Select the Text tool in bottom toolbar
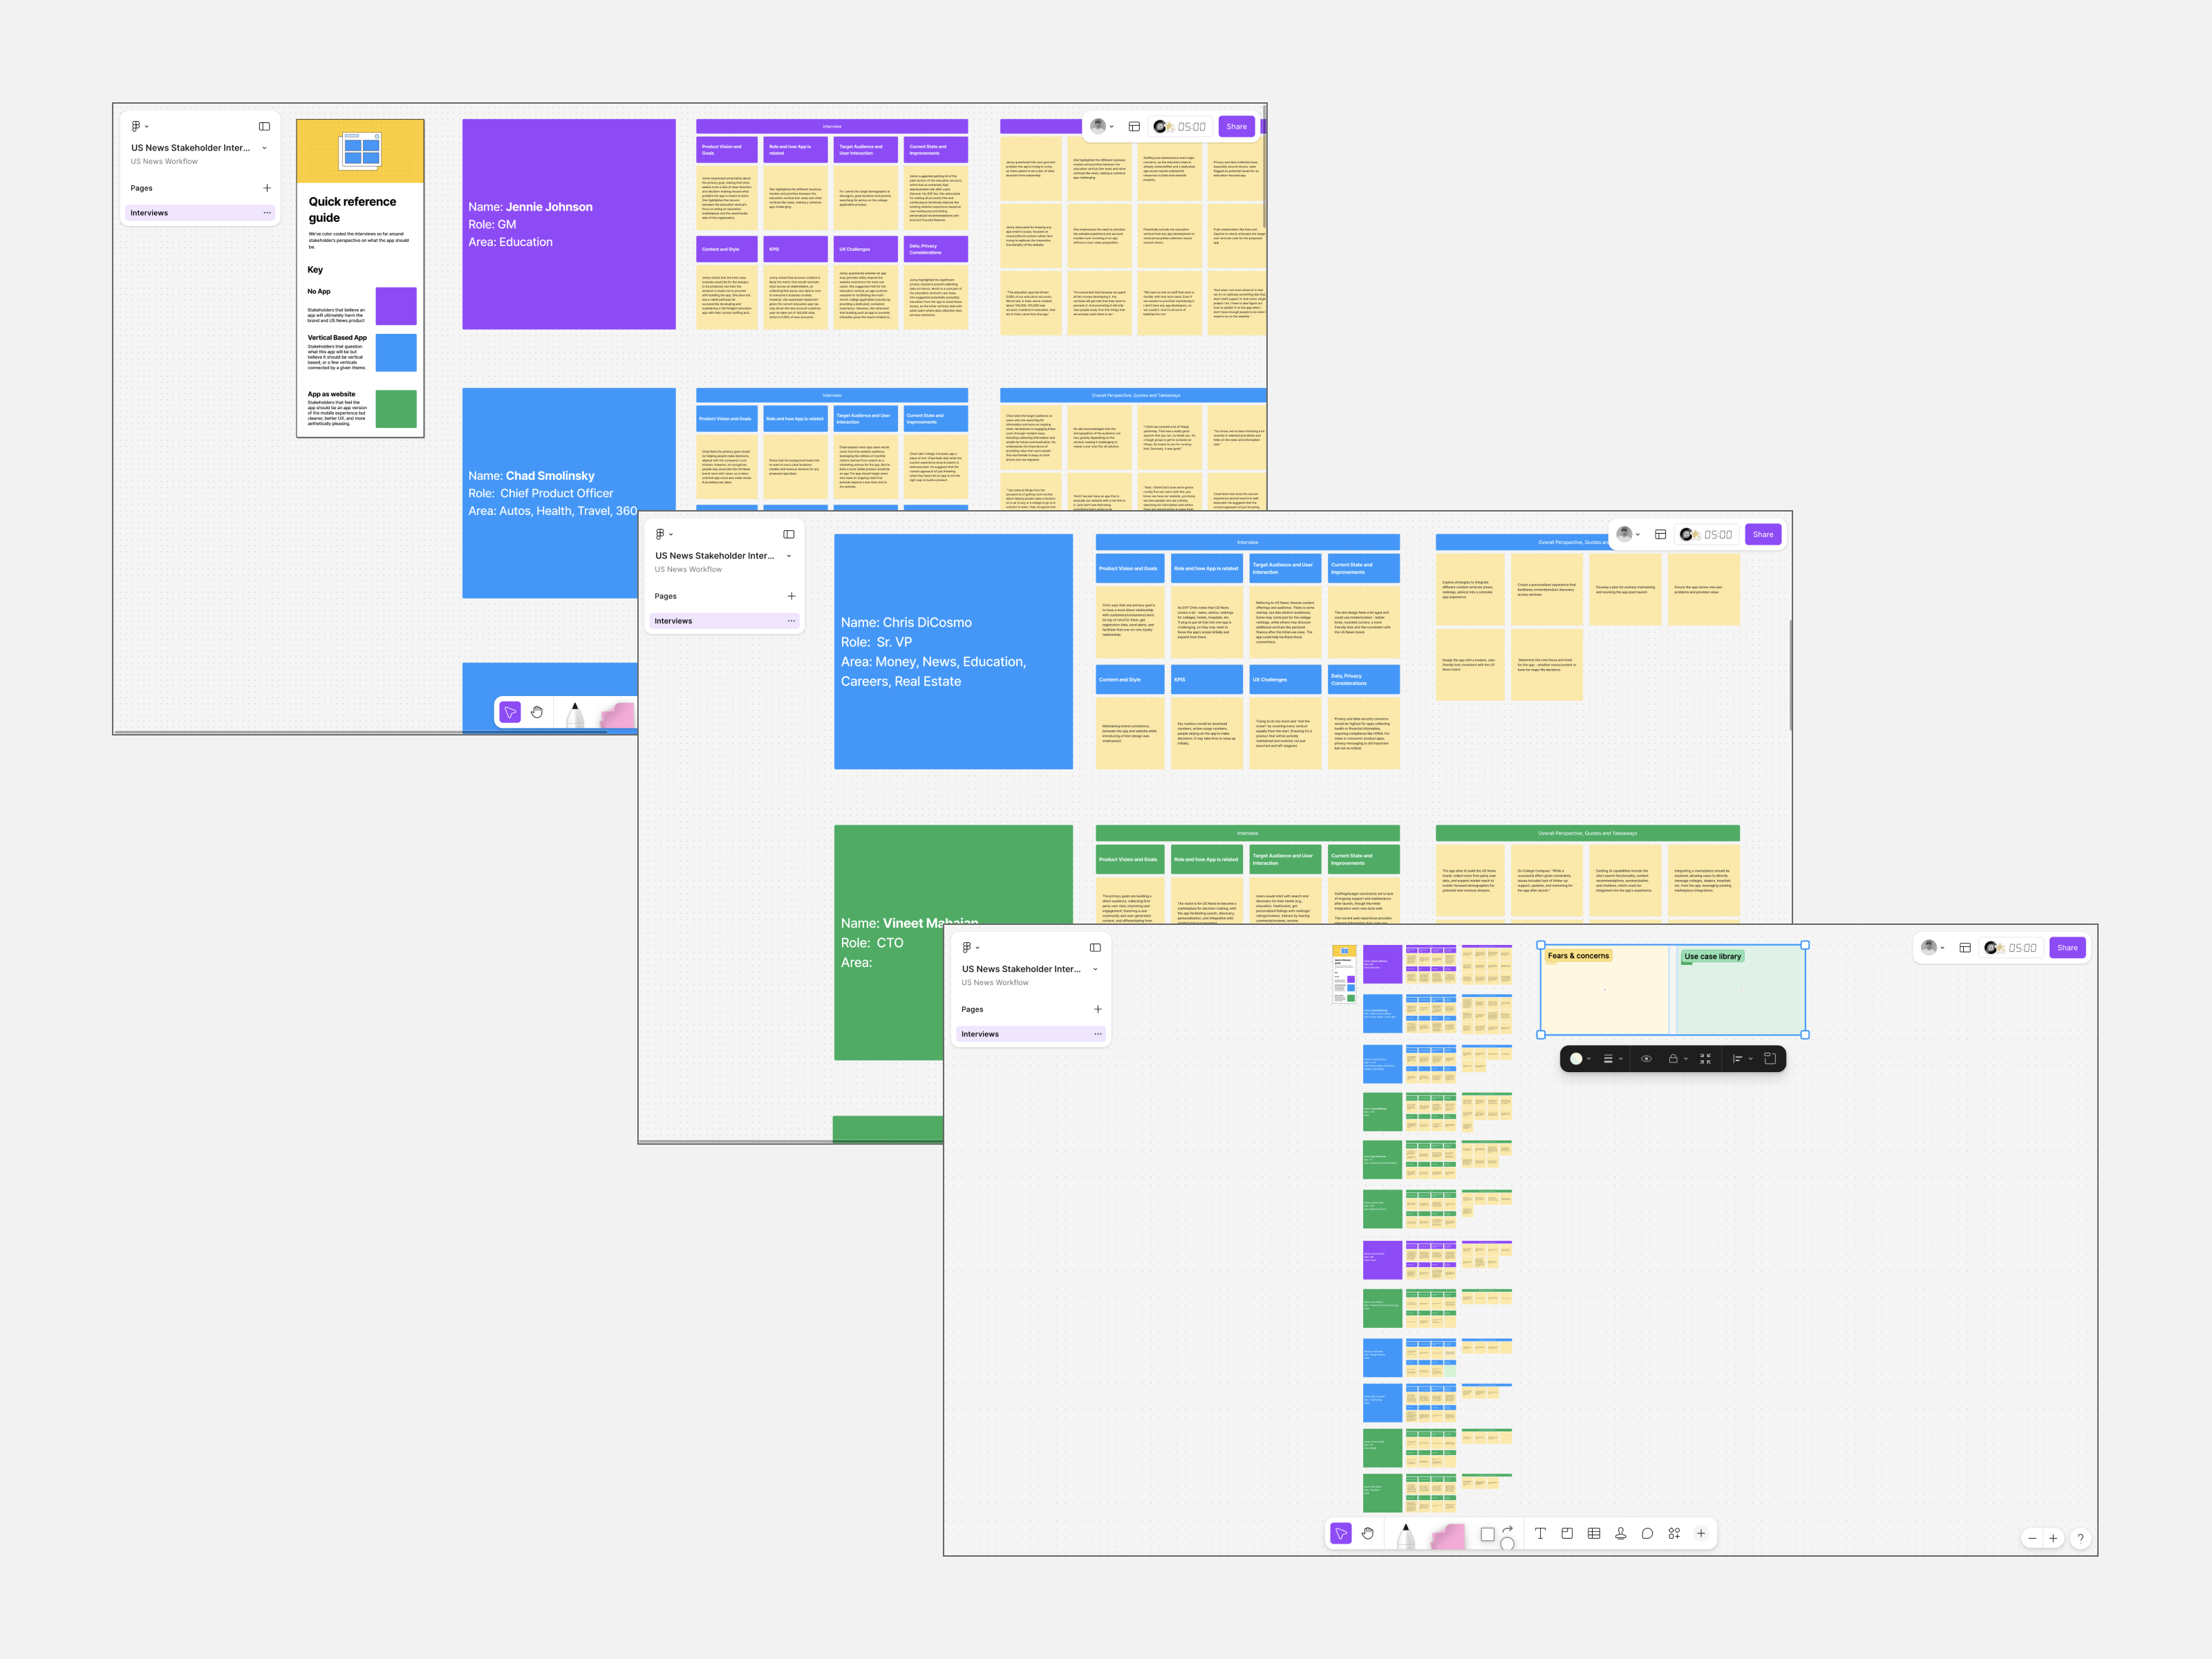Screen dimensions: 2212x1659 click(x=1540, y=1533)
